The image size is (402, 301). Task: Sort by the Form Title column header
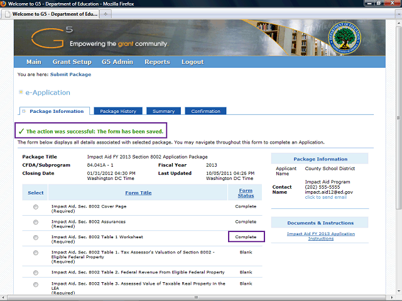pos(138,193)
